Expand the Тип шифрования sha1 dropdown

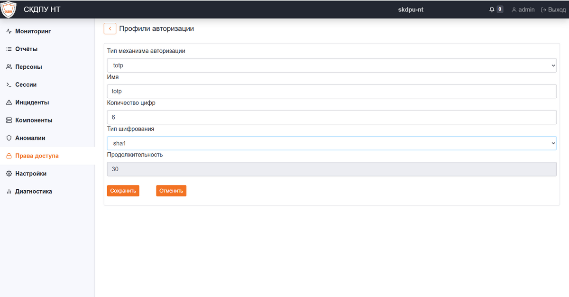pyautogui.click(x=332, y=143)
